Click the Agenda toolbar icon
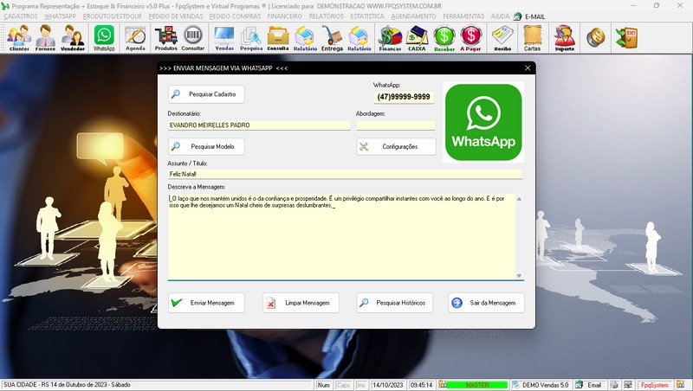Image resolution: width=693 pixels, height=391 pixels. point(135,37)
